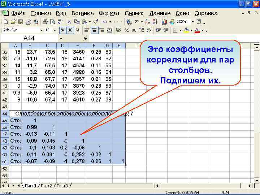Merge and center the selected cells

click(x=109, y=30)
